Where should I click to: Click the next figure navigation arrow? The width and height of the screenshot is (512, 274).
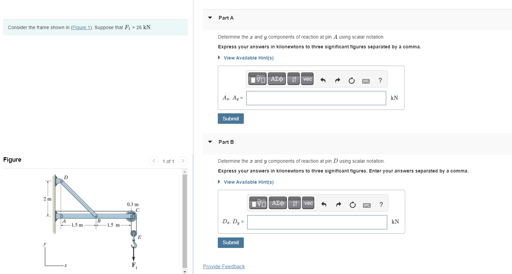click(x=183, y=161)
